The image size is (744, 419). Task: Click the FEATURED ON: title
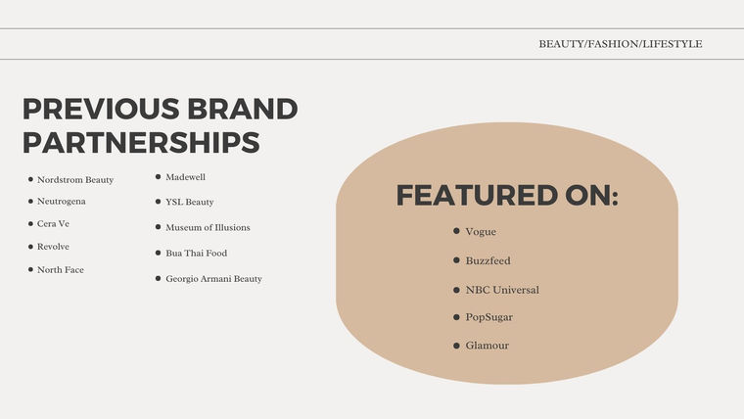click(507, 196)
